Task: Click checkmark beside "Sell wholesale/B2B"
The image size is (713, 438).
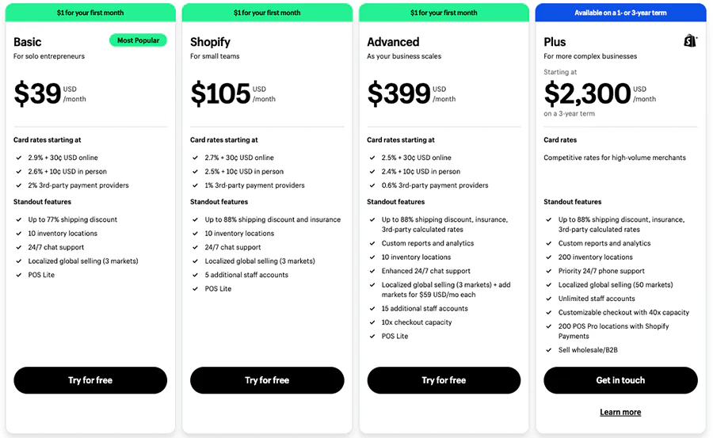Action: (x=547, y=350)
